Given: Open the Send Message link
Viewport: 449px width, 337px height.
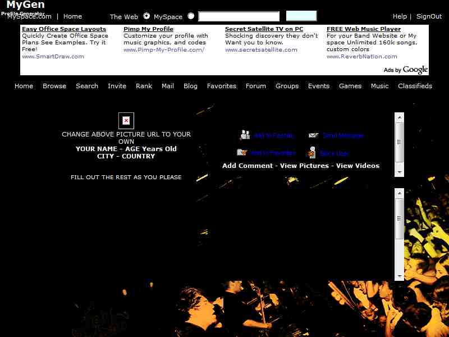Looking at the screenshot, I should coord(343,135).
